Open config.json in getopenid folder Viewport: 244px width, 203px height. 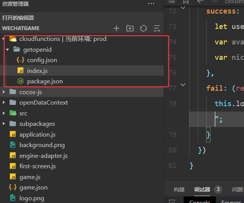pos(42,60)
